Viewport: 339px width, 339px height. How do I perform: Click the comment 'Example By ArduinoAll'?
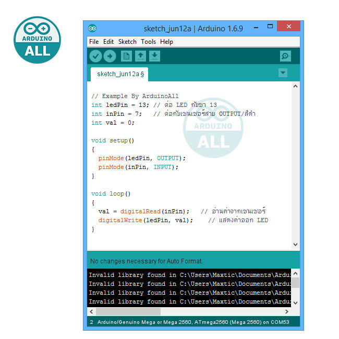[x=135, y=96]
